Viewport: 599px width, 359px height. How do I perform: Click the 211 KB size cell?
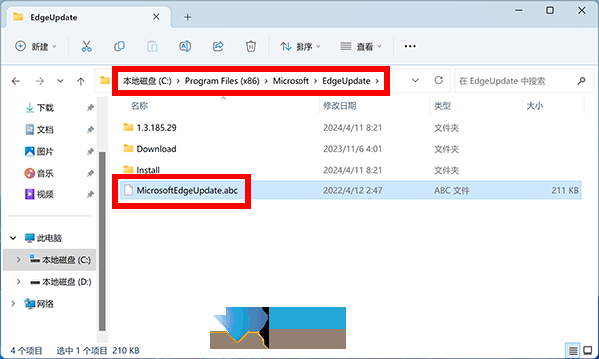click(565, 190)
